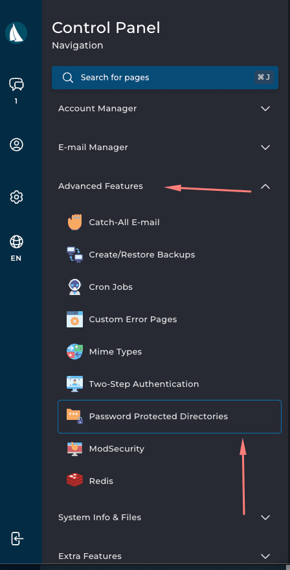Click the Cron Jobs robot icon
The height and width of the screenshot is (570, 290).
tap(74, 287)
